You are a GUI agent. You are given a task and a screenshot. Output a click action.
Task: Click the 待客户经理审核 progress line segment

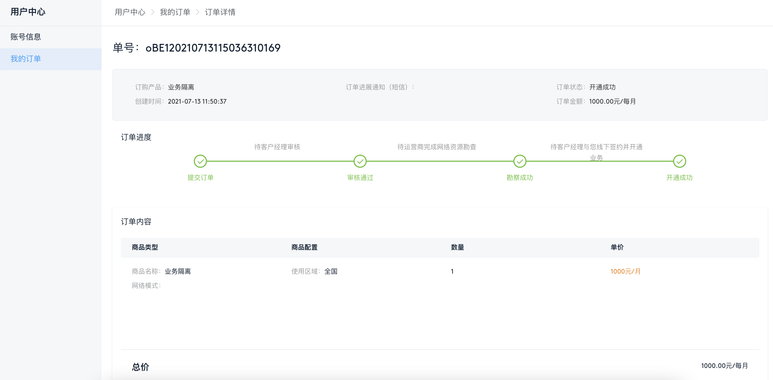point(280,161)
